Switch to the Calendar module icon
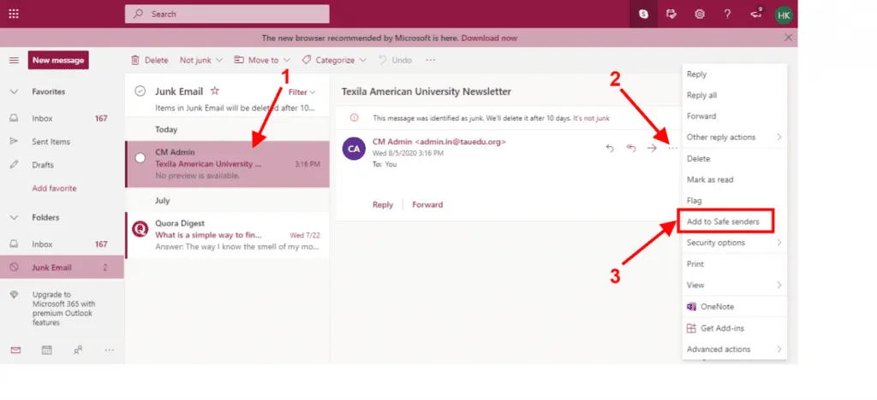This screenshot has width=877, height=400. point(47,350)
